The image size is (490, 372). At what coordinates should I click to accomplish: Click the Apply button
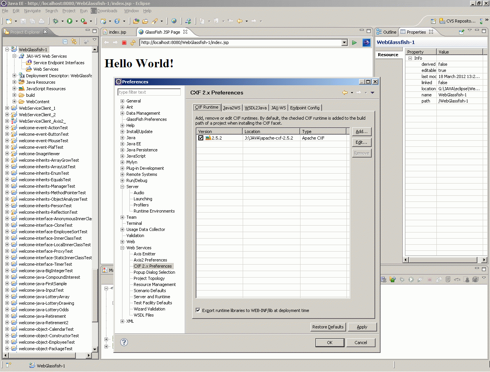pyautogui.click(x=362, y=327)
